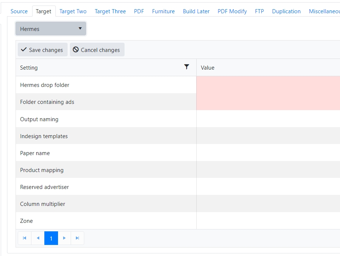
Task: Edit the Folder containing ads value cell
Action: 268,102
